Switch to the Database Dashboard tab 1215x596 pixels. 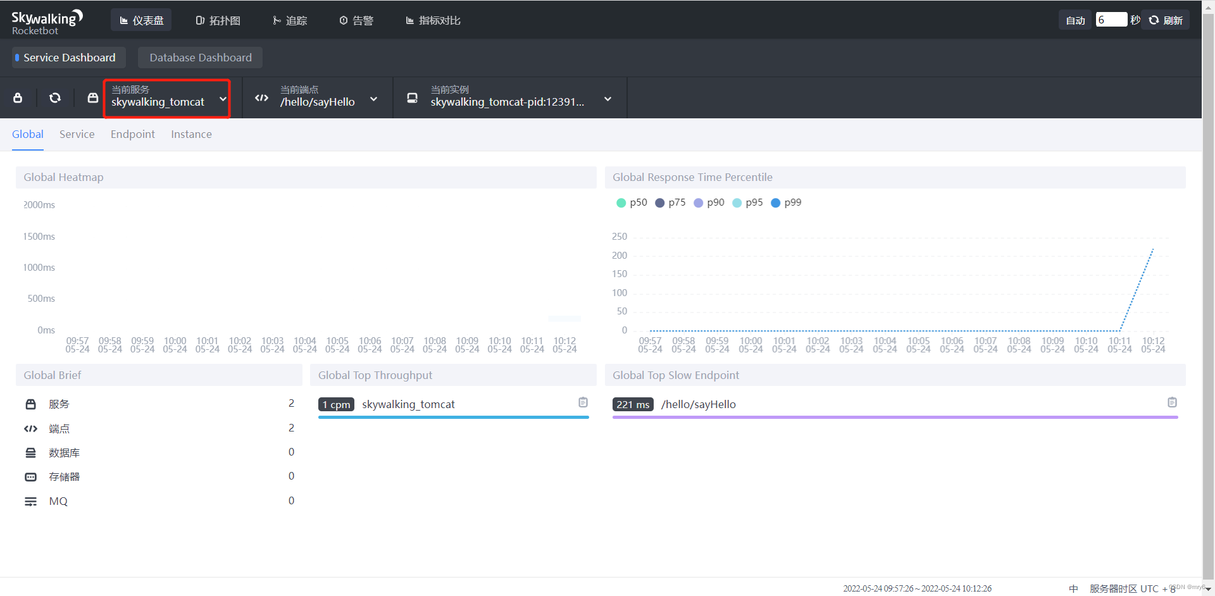(x=200, y=58)
